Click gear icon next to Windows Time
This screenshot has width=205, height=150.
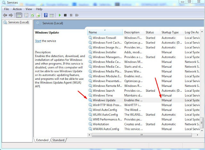tap(90, 95)
